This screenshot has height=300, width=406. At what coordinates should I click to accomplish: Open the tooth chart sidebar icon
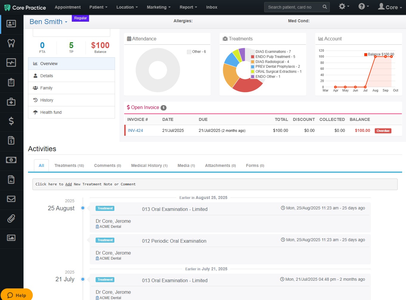pos(11,43)
